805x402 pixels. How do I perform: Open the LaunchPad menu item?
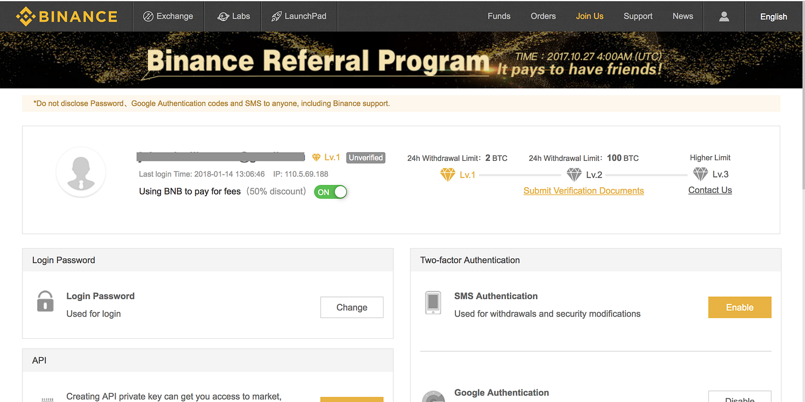(298, 16)
